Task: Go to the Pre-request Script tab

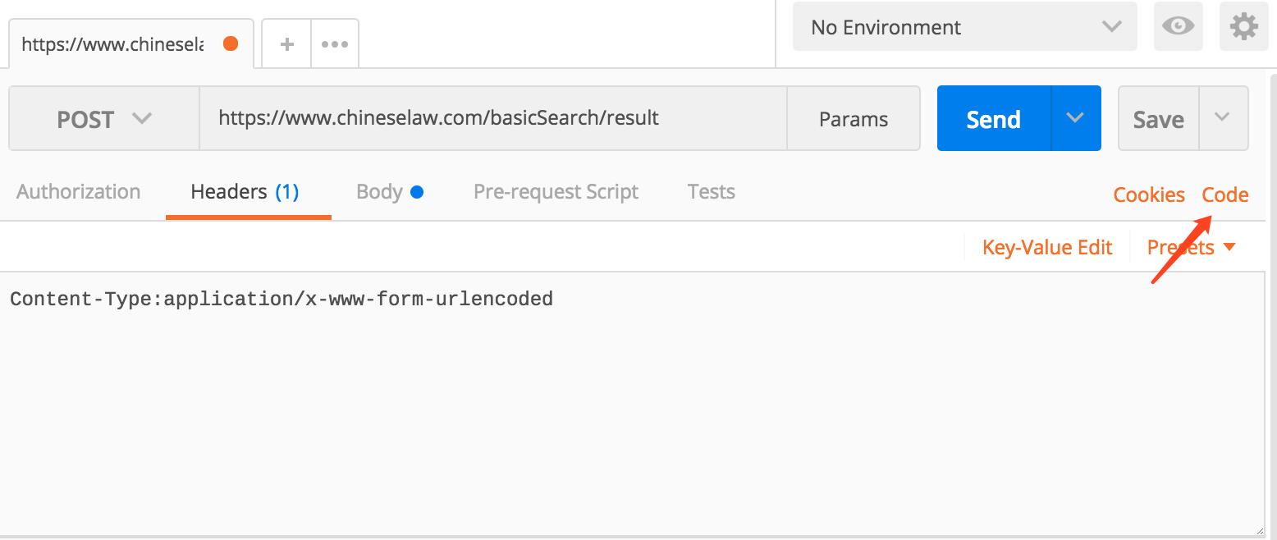Action: point(556,192)
